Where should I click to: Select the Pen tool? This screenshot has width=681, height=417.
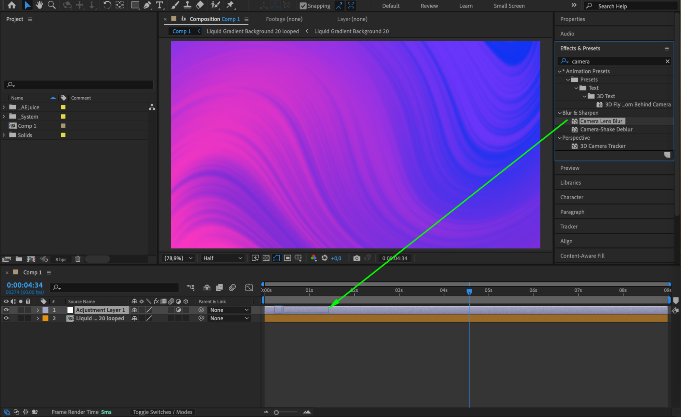[x=147, y=5]
